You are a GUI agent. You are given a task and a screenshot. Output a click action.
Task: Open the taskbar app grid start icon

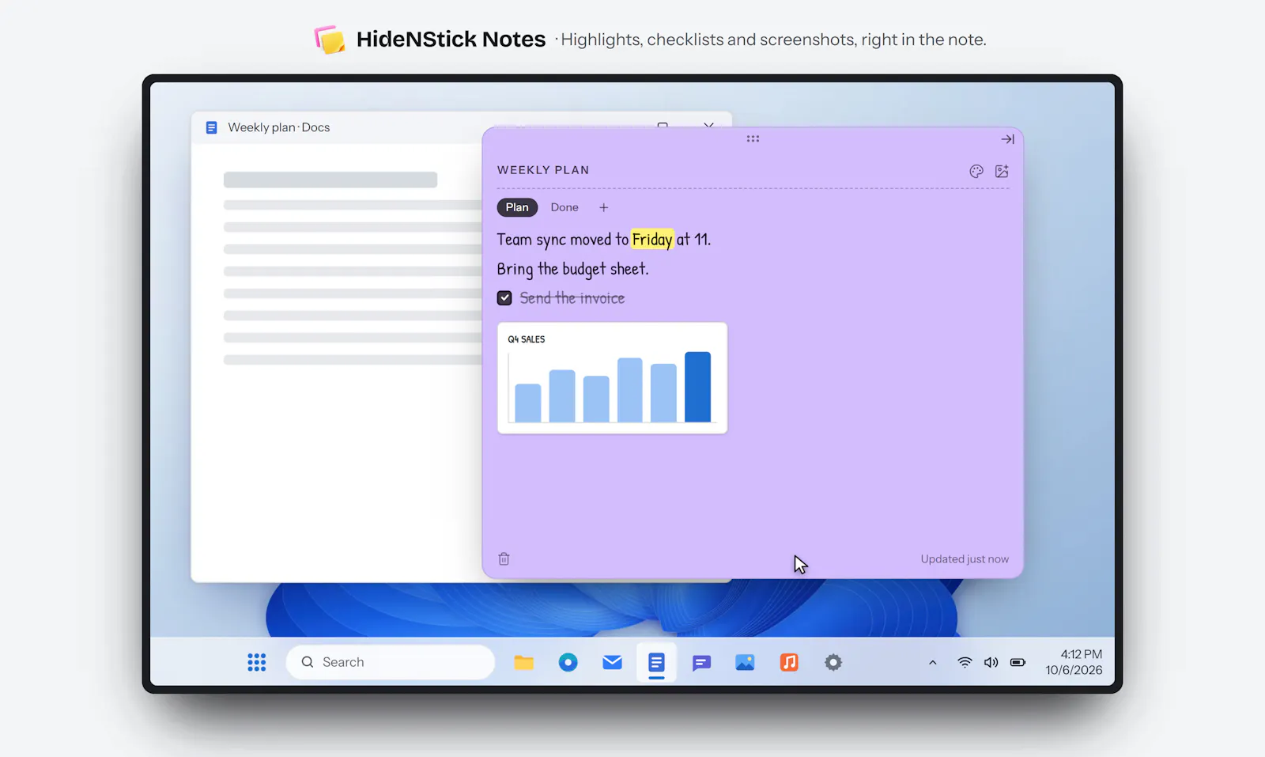coord(256,662)
